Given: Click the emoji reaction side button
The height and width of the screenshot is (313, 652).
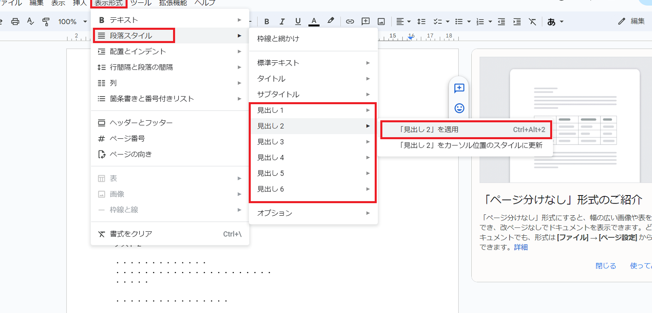Looking at the screenshot, I should pyautogui.click(x=459, y=108).
